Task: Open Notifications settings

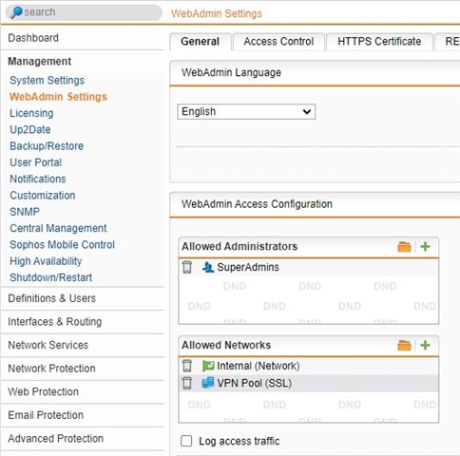Action: click(x=38, y=179)
